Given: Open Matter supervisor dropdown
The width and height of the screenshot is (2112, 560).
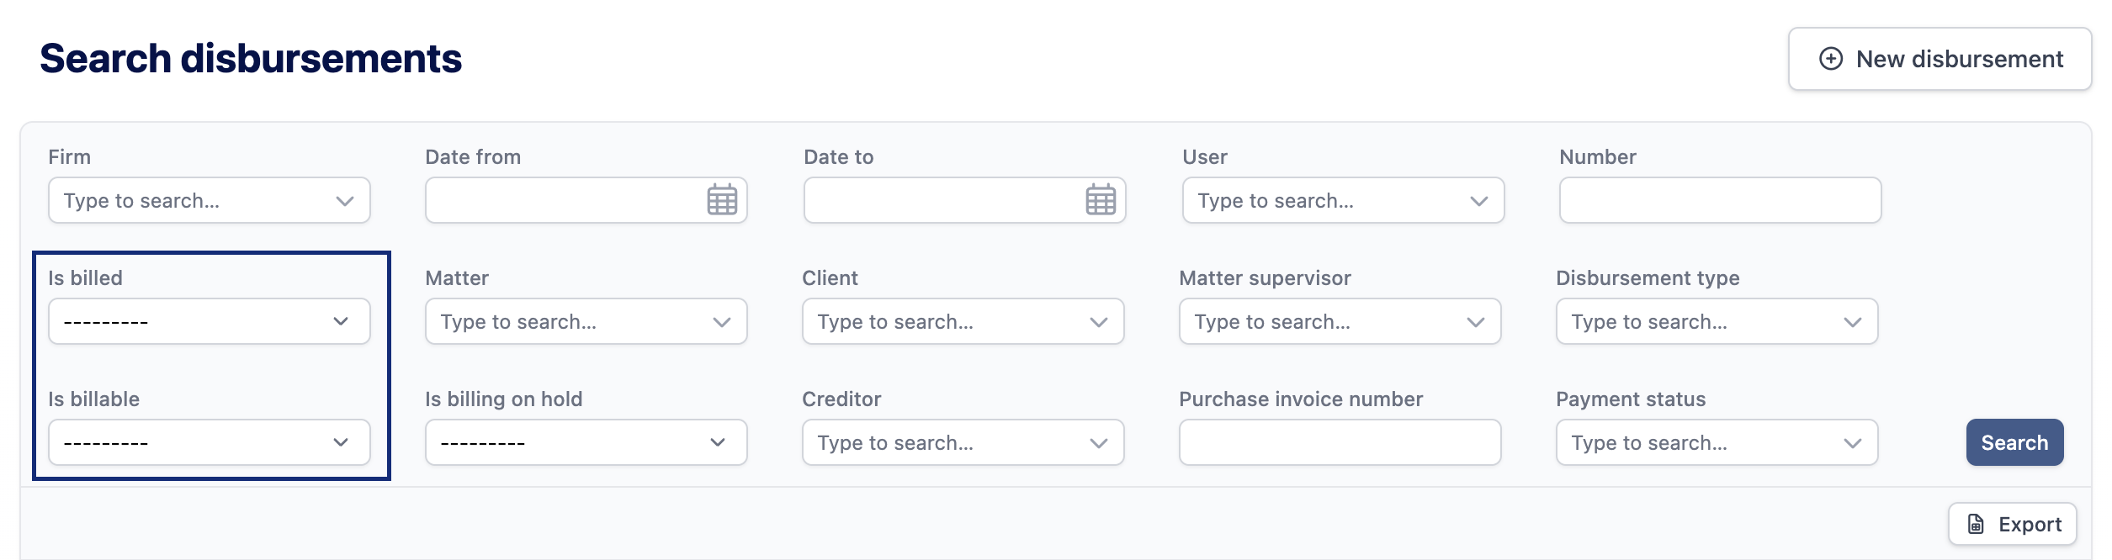Looking at the screenshot, I should (x=1340, y=321).
